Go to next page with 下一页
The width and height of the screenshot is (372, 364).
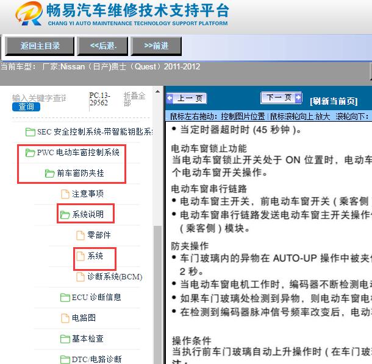tap(281, 97)
